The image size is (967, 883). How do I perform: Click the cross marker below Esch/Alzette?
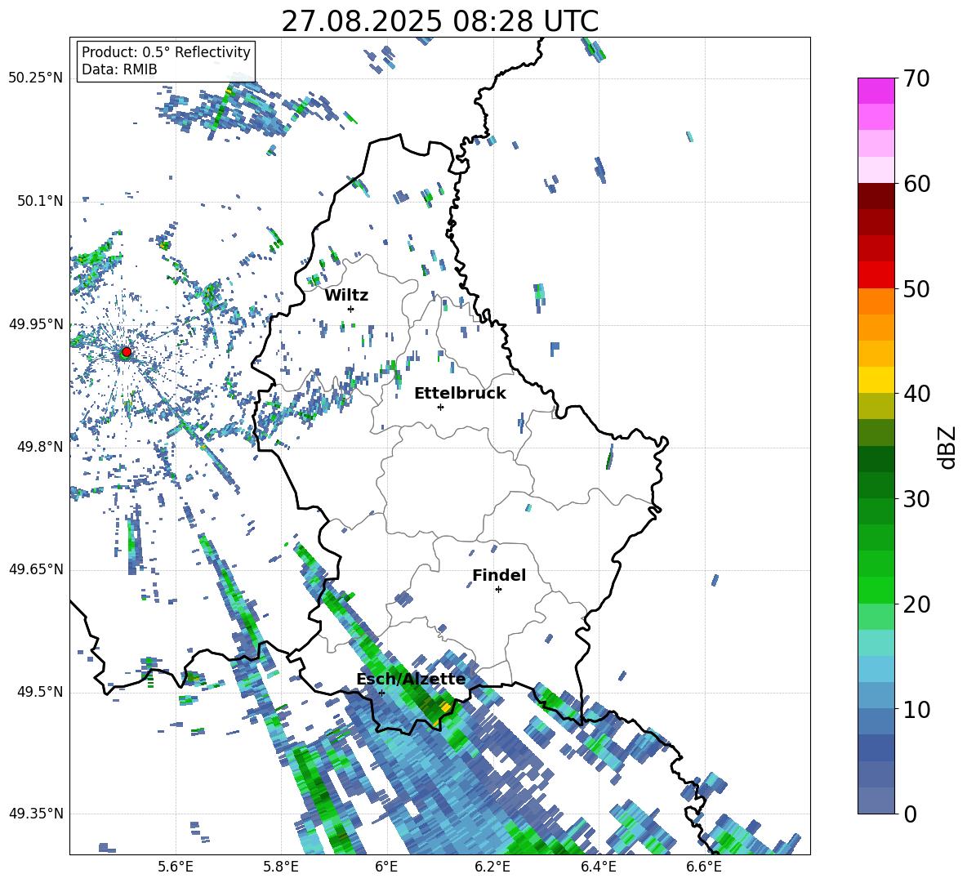381,693
